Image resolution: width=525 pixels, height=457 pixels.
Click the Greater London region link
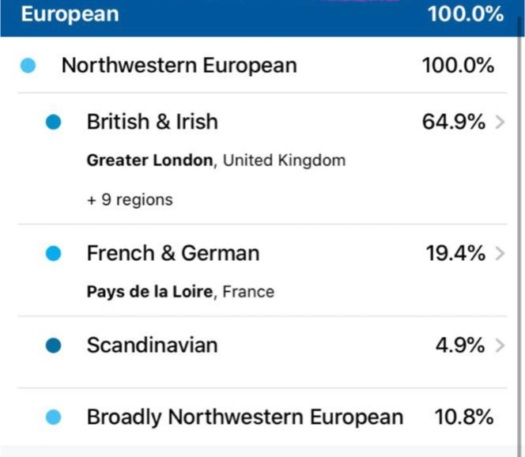tap(150, 161)
